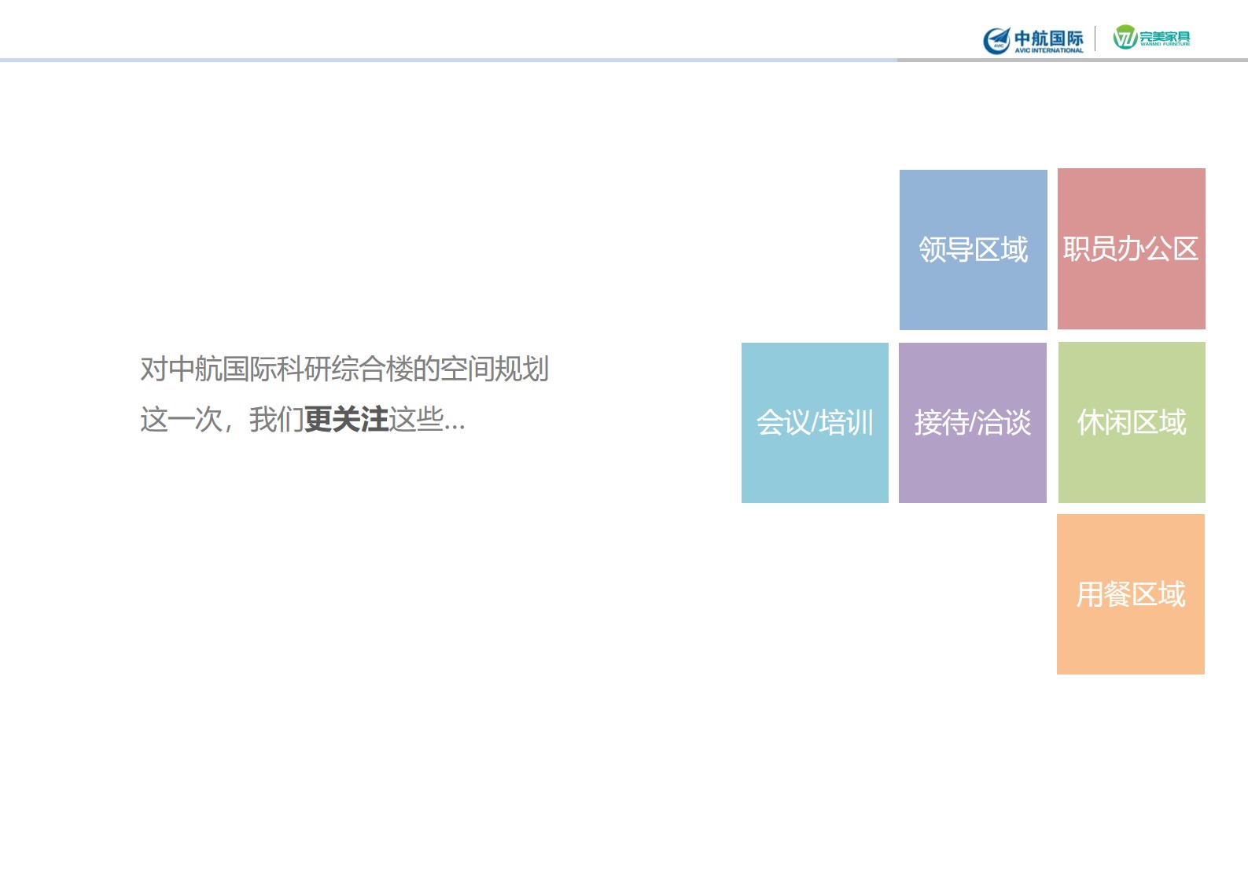Click the 空间规划 words in the heading
The height and width of the screenshot is (882, 1248).
point(494,369)
